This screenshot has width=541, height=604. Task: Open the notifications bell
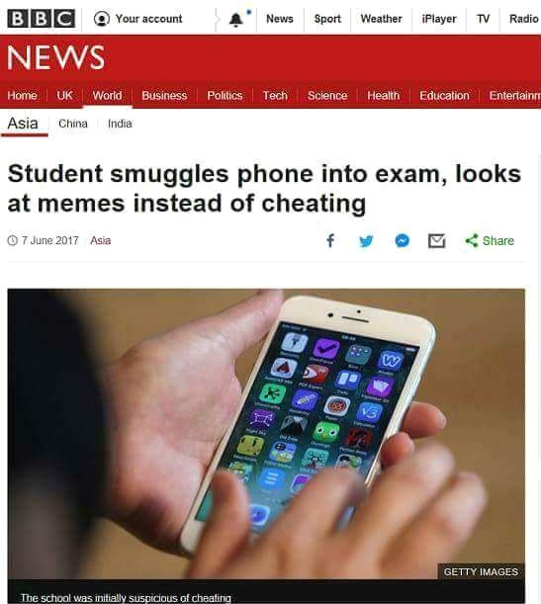235,19
